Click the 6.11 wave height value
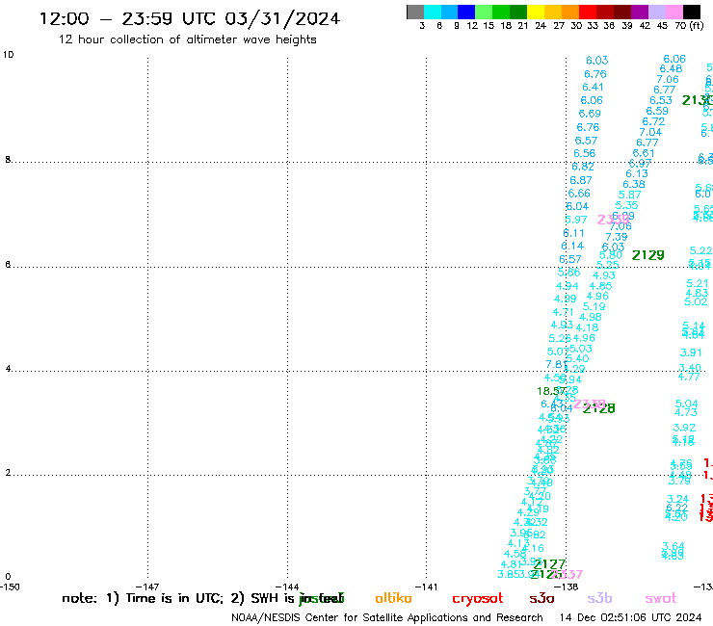 [x=573, y=233]
